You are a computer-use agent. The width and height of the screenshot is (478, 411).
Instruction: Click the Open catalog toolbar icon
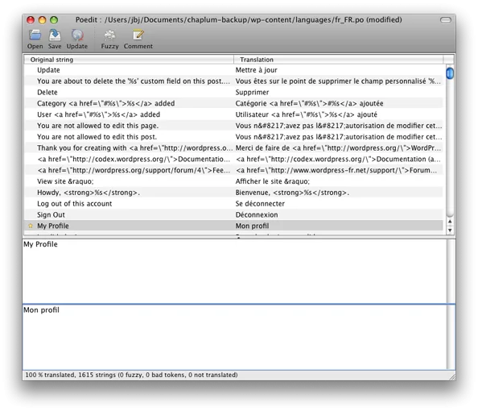pos(35,35)
